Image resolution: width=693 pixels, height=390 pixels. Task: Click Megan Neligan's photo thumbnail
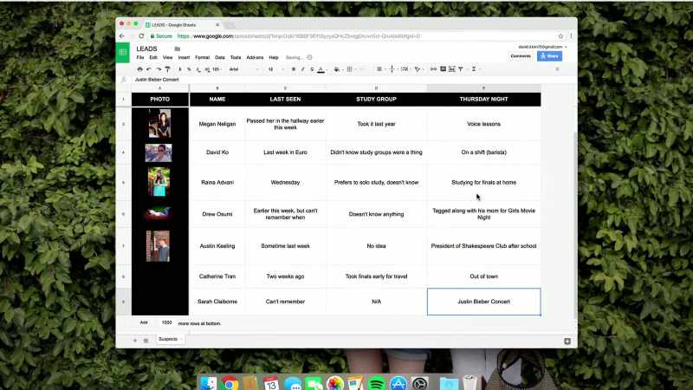159,123
